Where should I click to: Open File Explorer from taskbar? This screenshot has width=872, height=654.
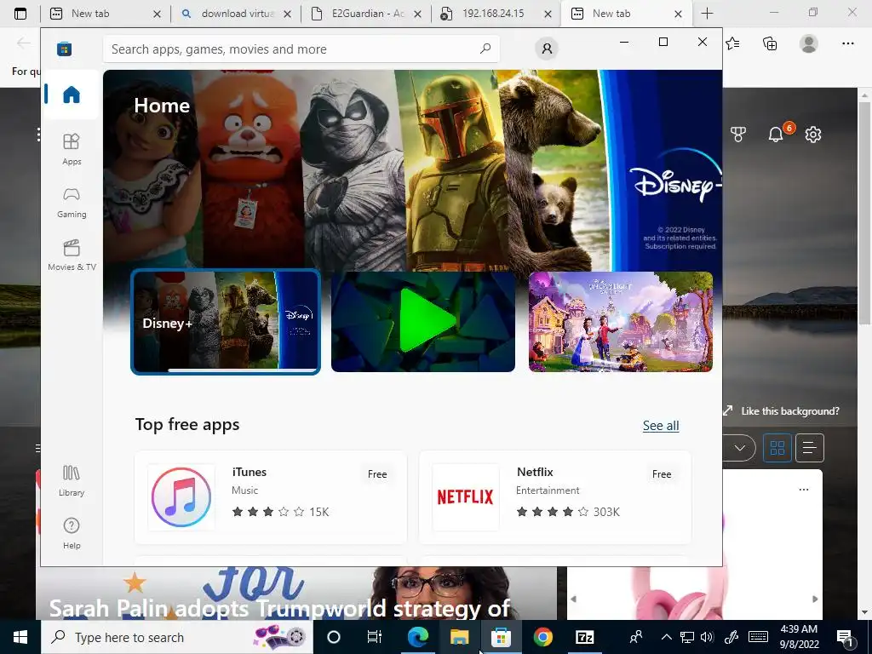pyautogui.click(x=459, y=637)
